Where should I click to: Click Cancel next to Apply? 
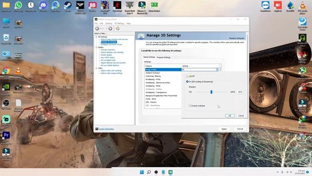click(240, 129)
